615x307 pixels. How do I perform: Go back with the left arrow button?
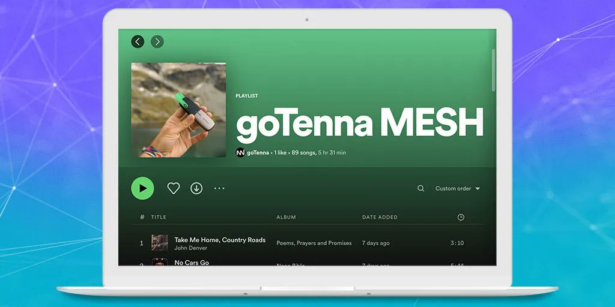[x=138, y=41]
